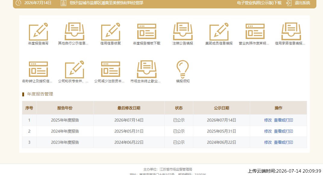The image size is (323, 175).
Task: Click the 信用信息修复 icon
Action: (x=110, y=32)
